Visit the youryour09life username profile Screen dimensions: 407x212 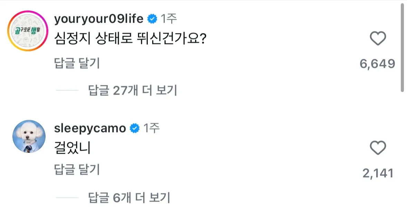(98, 19)
